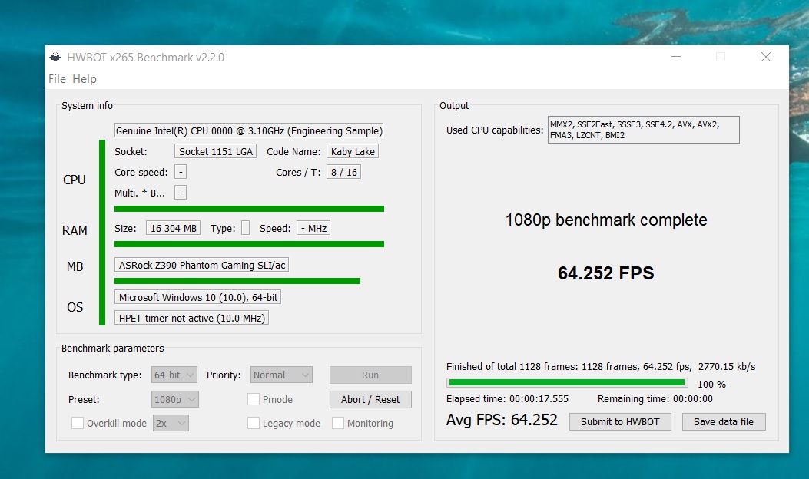Expand the Overkill mode 2x dropdown
Screen dimensions: 809x479
(171, 423)
